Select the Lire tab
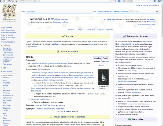Screen dimensions: 163x126 (95, 12)
